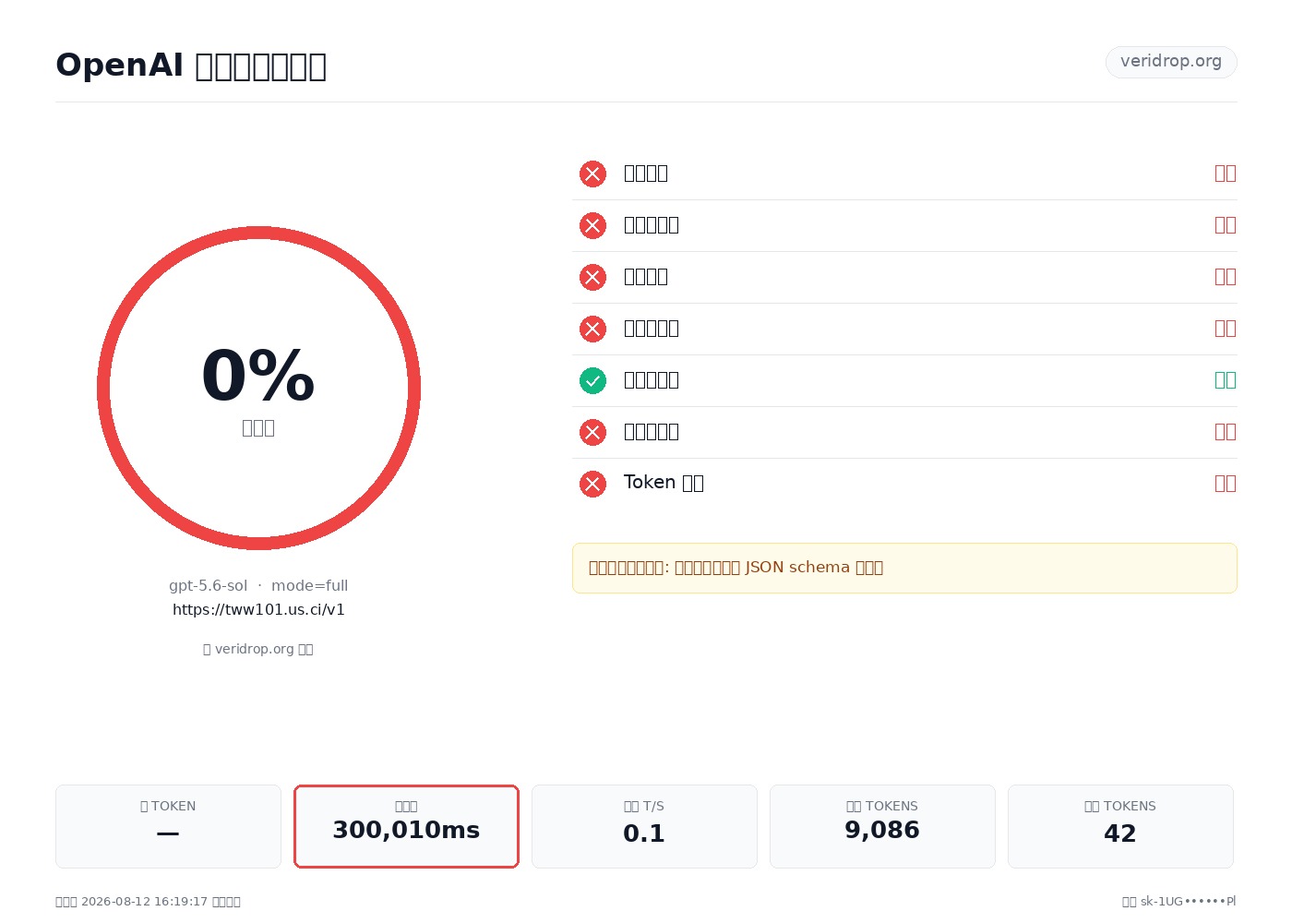Click the red 0% circular progress ring
The width and height of the screenshot is (1292, 923).
coord(258,388)
